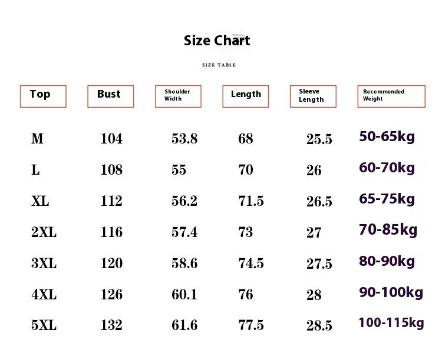Select the L size row label

pyautogui.click(x=36, y=170)
